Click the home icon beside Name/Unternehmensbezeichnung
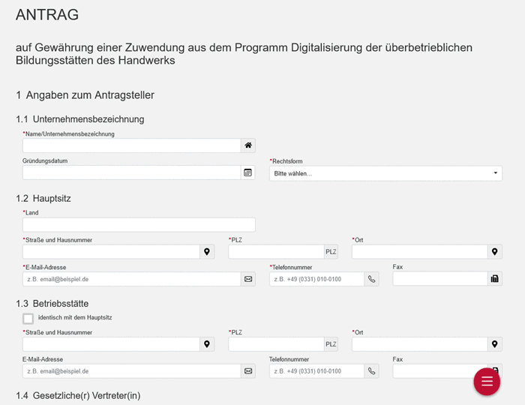This screenshot has width=525, height=405. [248, 145]
